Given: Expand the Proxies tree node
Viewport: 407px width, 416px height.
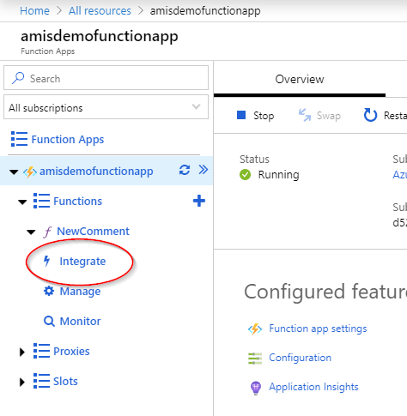Looking at the screenshot, I should pyautogui.click(x=22, y=352).
